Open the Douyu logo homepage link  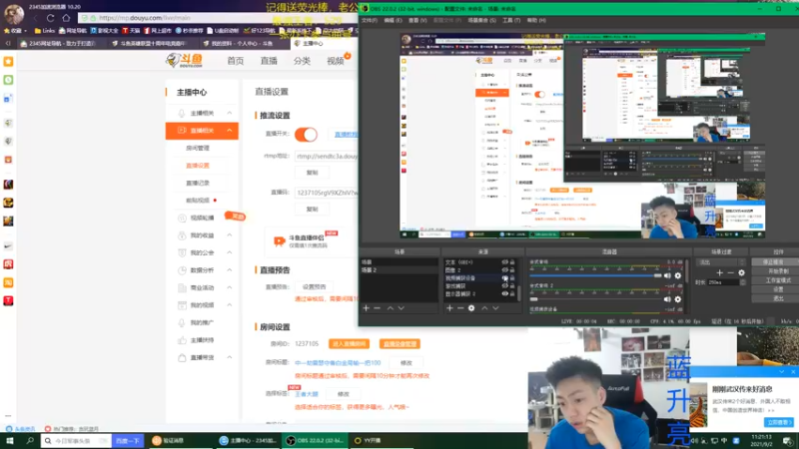tap(185, 60)
